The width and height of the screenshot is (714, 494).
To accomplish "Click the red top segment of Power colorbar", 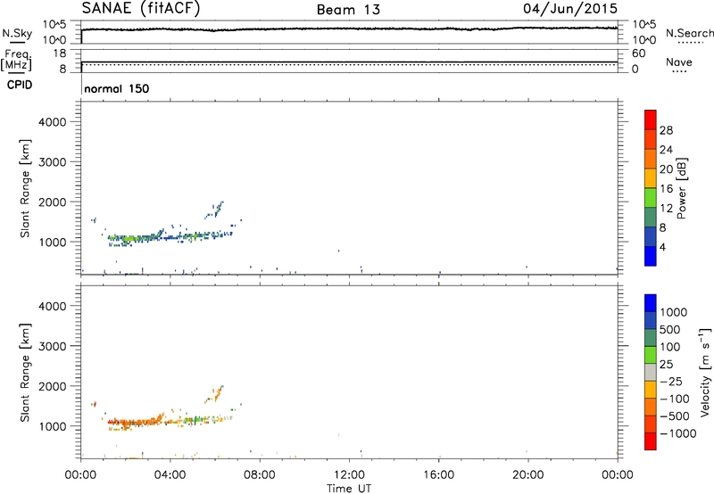I will click(651, 119).
